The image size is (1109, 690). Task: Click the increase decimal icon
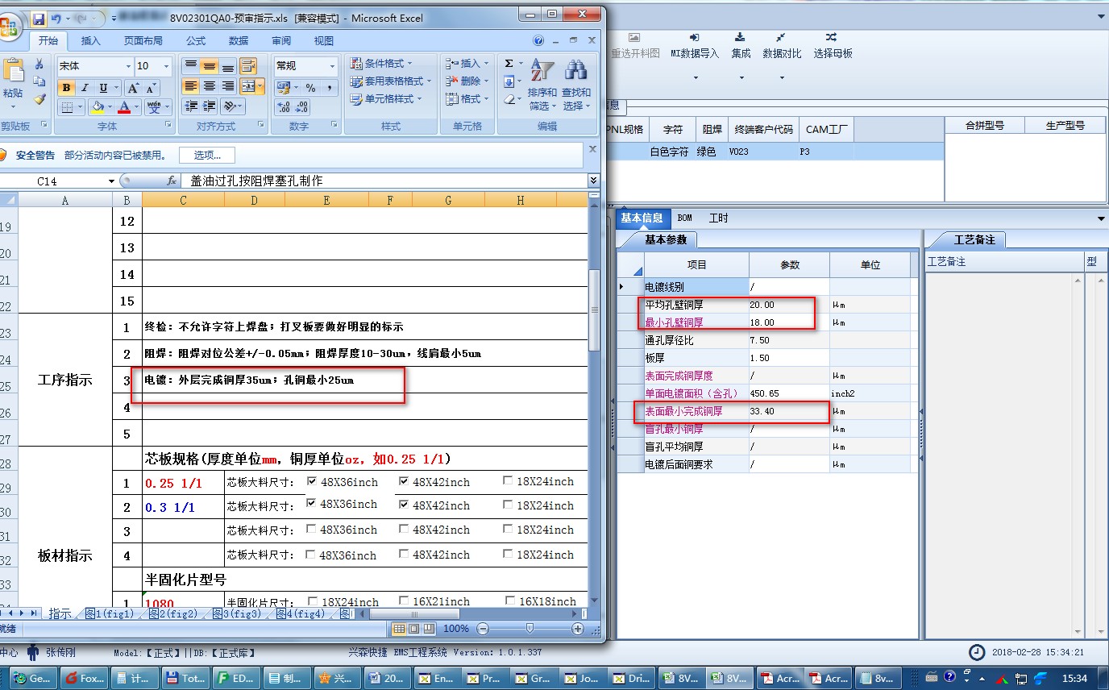(x=283, y=107)
